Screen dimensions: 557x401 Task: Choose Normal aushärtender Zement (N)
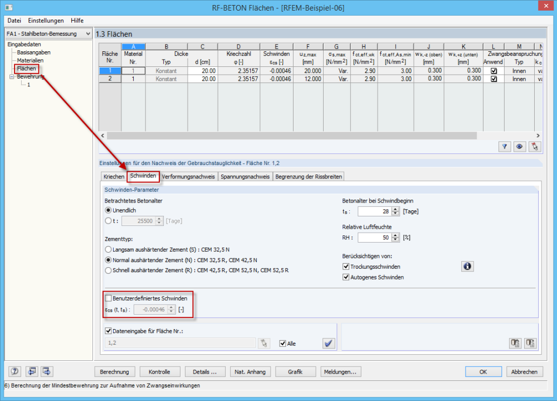pos(109,260)
